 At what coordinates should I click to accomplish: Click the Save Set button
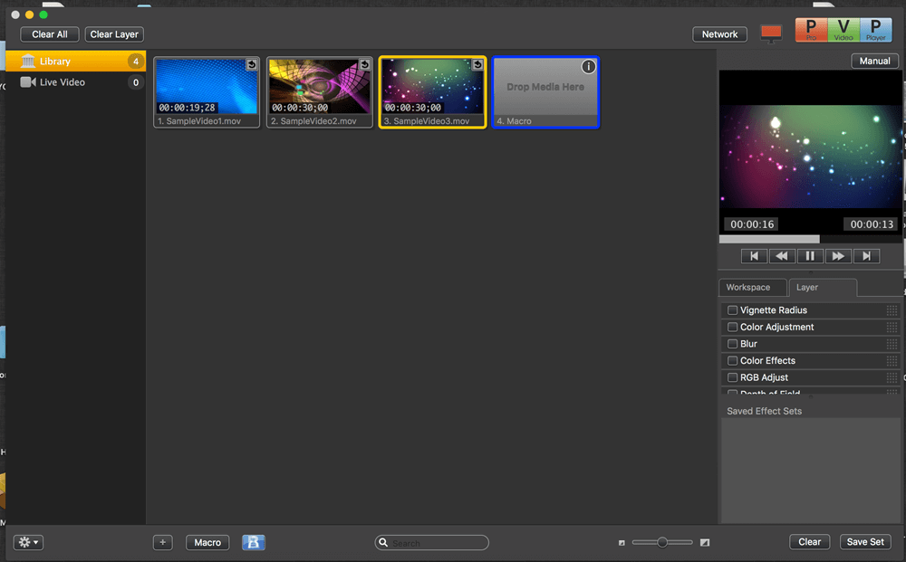865,542
